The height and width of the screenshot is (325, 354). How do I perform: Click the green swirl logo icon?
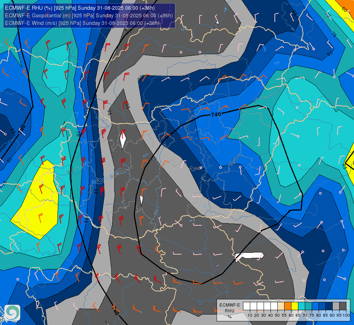(x=12, y=312)
